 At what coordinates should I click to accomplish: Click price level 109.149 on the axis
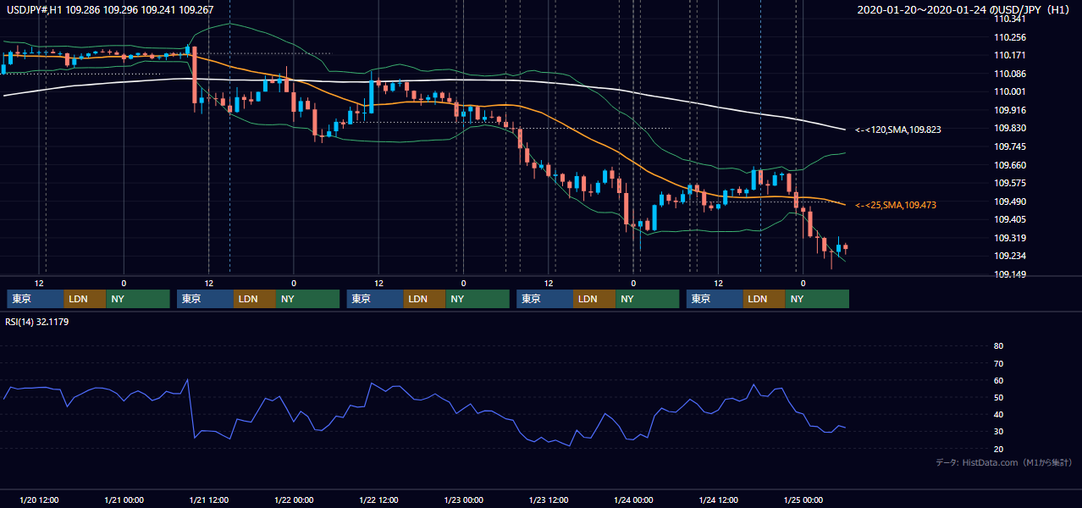pos(1011,274)
